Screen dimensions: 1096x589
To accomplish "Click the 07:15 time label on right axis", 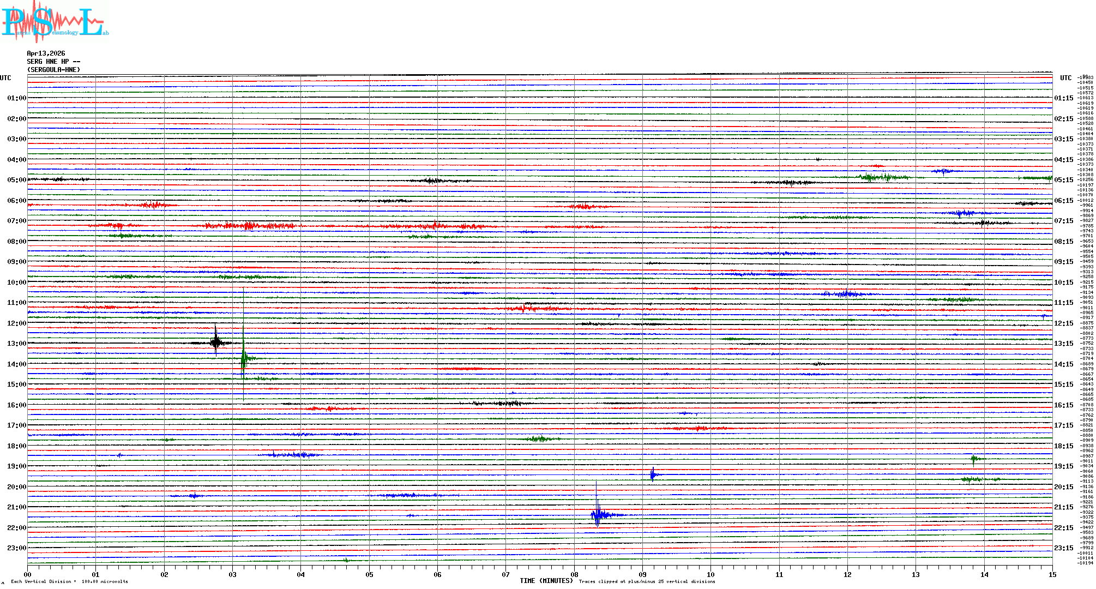I will click(x=1063, y=221).
